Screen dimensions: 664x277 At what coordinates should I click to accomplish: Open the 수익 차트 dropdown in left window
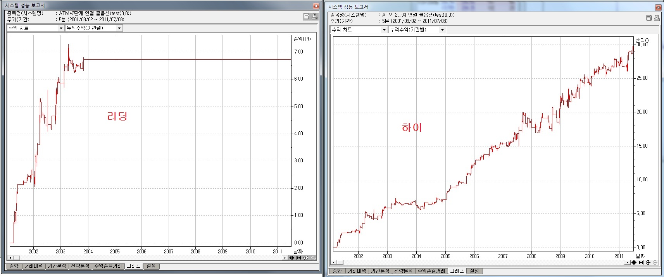tap(61, 28)
